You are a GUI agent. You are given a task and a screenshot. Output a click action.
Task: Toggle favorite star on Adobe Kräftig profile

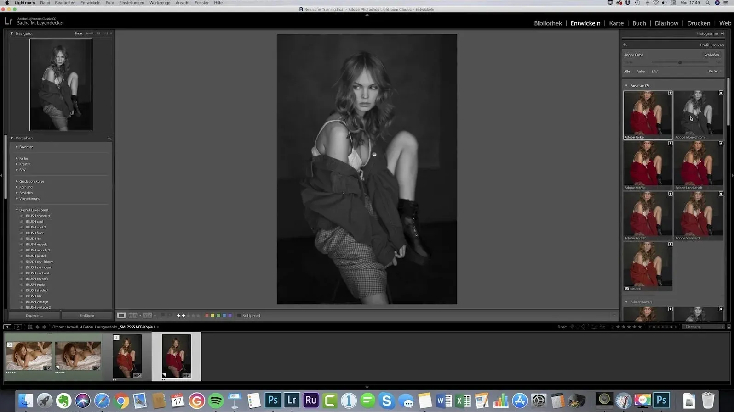(671, 144)
